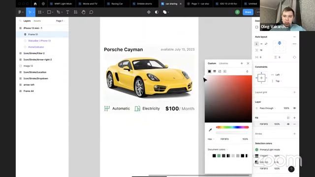Click the Create component icon
This screenshot has height=177, width=315.
pos(149,12)
